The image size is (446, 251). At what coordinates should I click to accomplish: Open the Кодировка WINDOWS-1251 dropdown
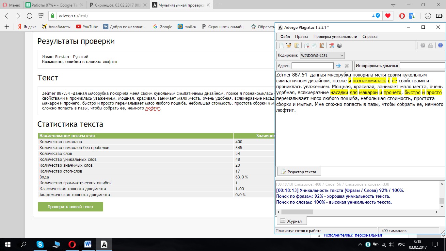[322, 56]
